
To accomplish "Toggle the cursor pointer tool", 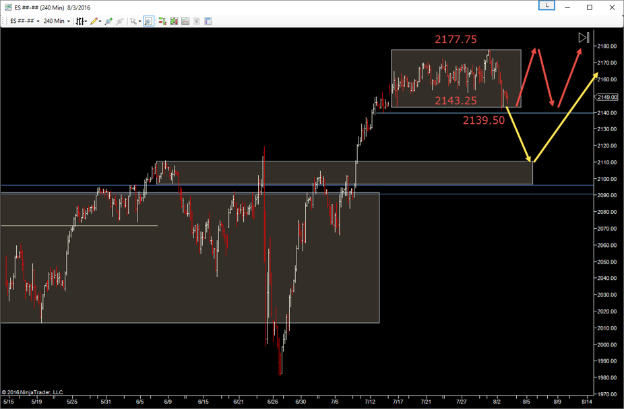I will click(133, 21).
